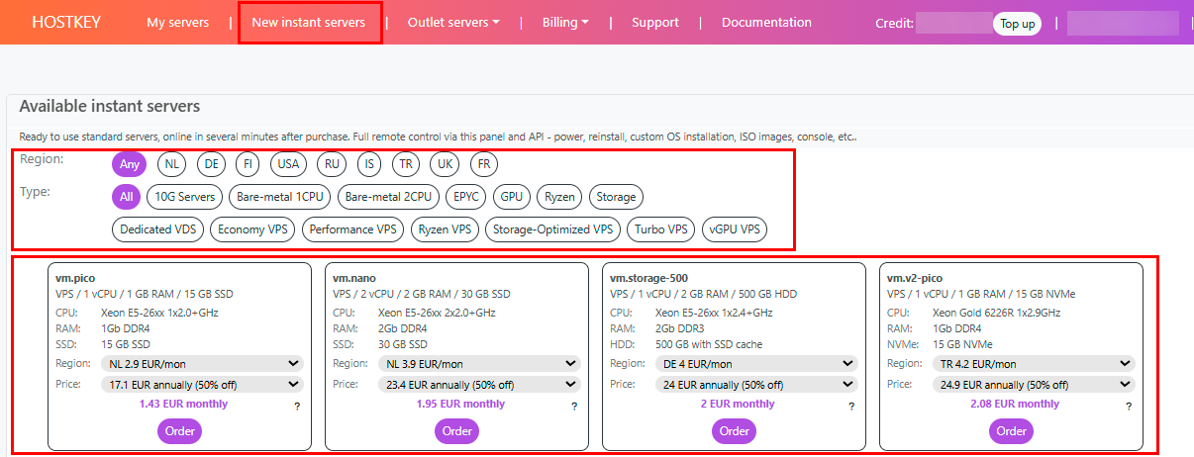The height and width of the screenshot is (457, 1194).
Task: Filter type by Economy VPS
Action: pyautogui.click(x=252, y=229)
